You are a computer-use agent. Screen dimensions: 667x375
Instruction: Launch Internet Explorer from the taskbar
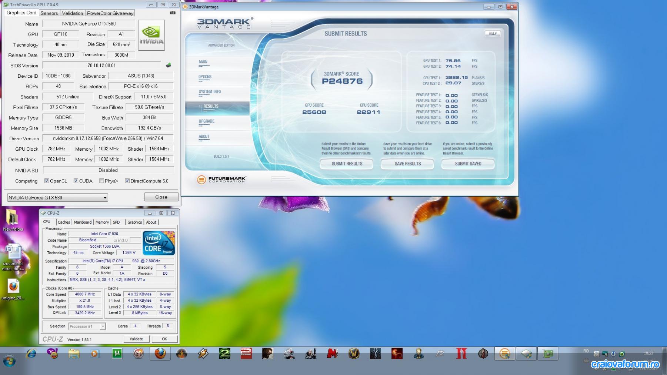pos(31,354)
